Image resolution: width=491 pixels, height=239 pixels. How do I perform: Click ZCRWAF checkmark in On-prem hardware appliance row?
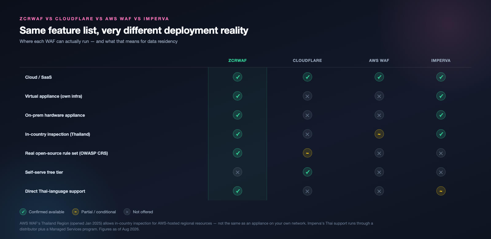coord(238,115)
